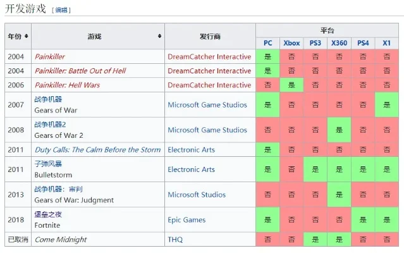The image size is (404, 253).
Task: Click the 战争机器2 link
Action: pos(50,125)
